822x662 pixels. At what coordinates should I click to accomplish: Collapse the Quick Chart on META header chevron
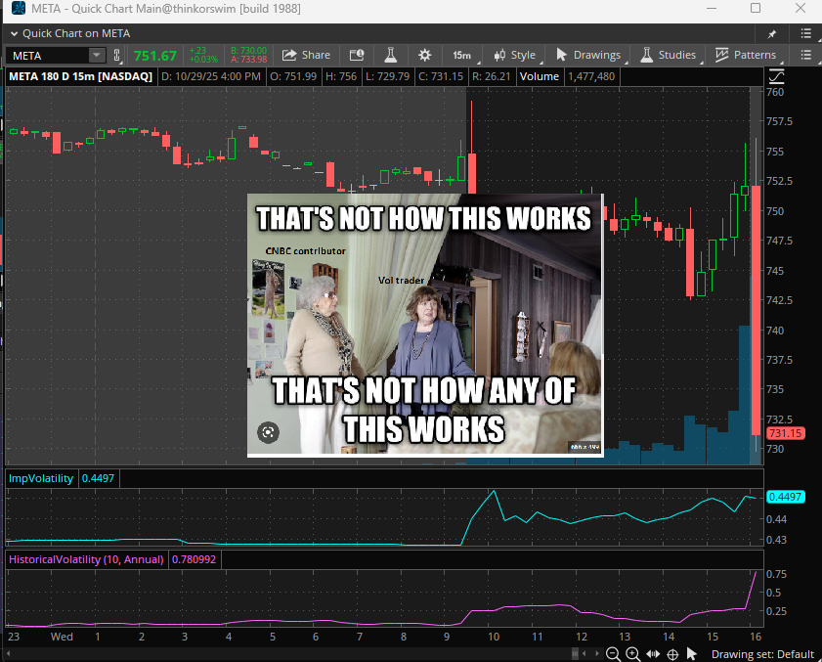(14, 33)
